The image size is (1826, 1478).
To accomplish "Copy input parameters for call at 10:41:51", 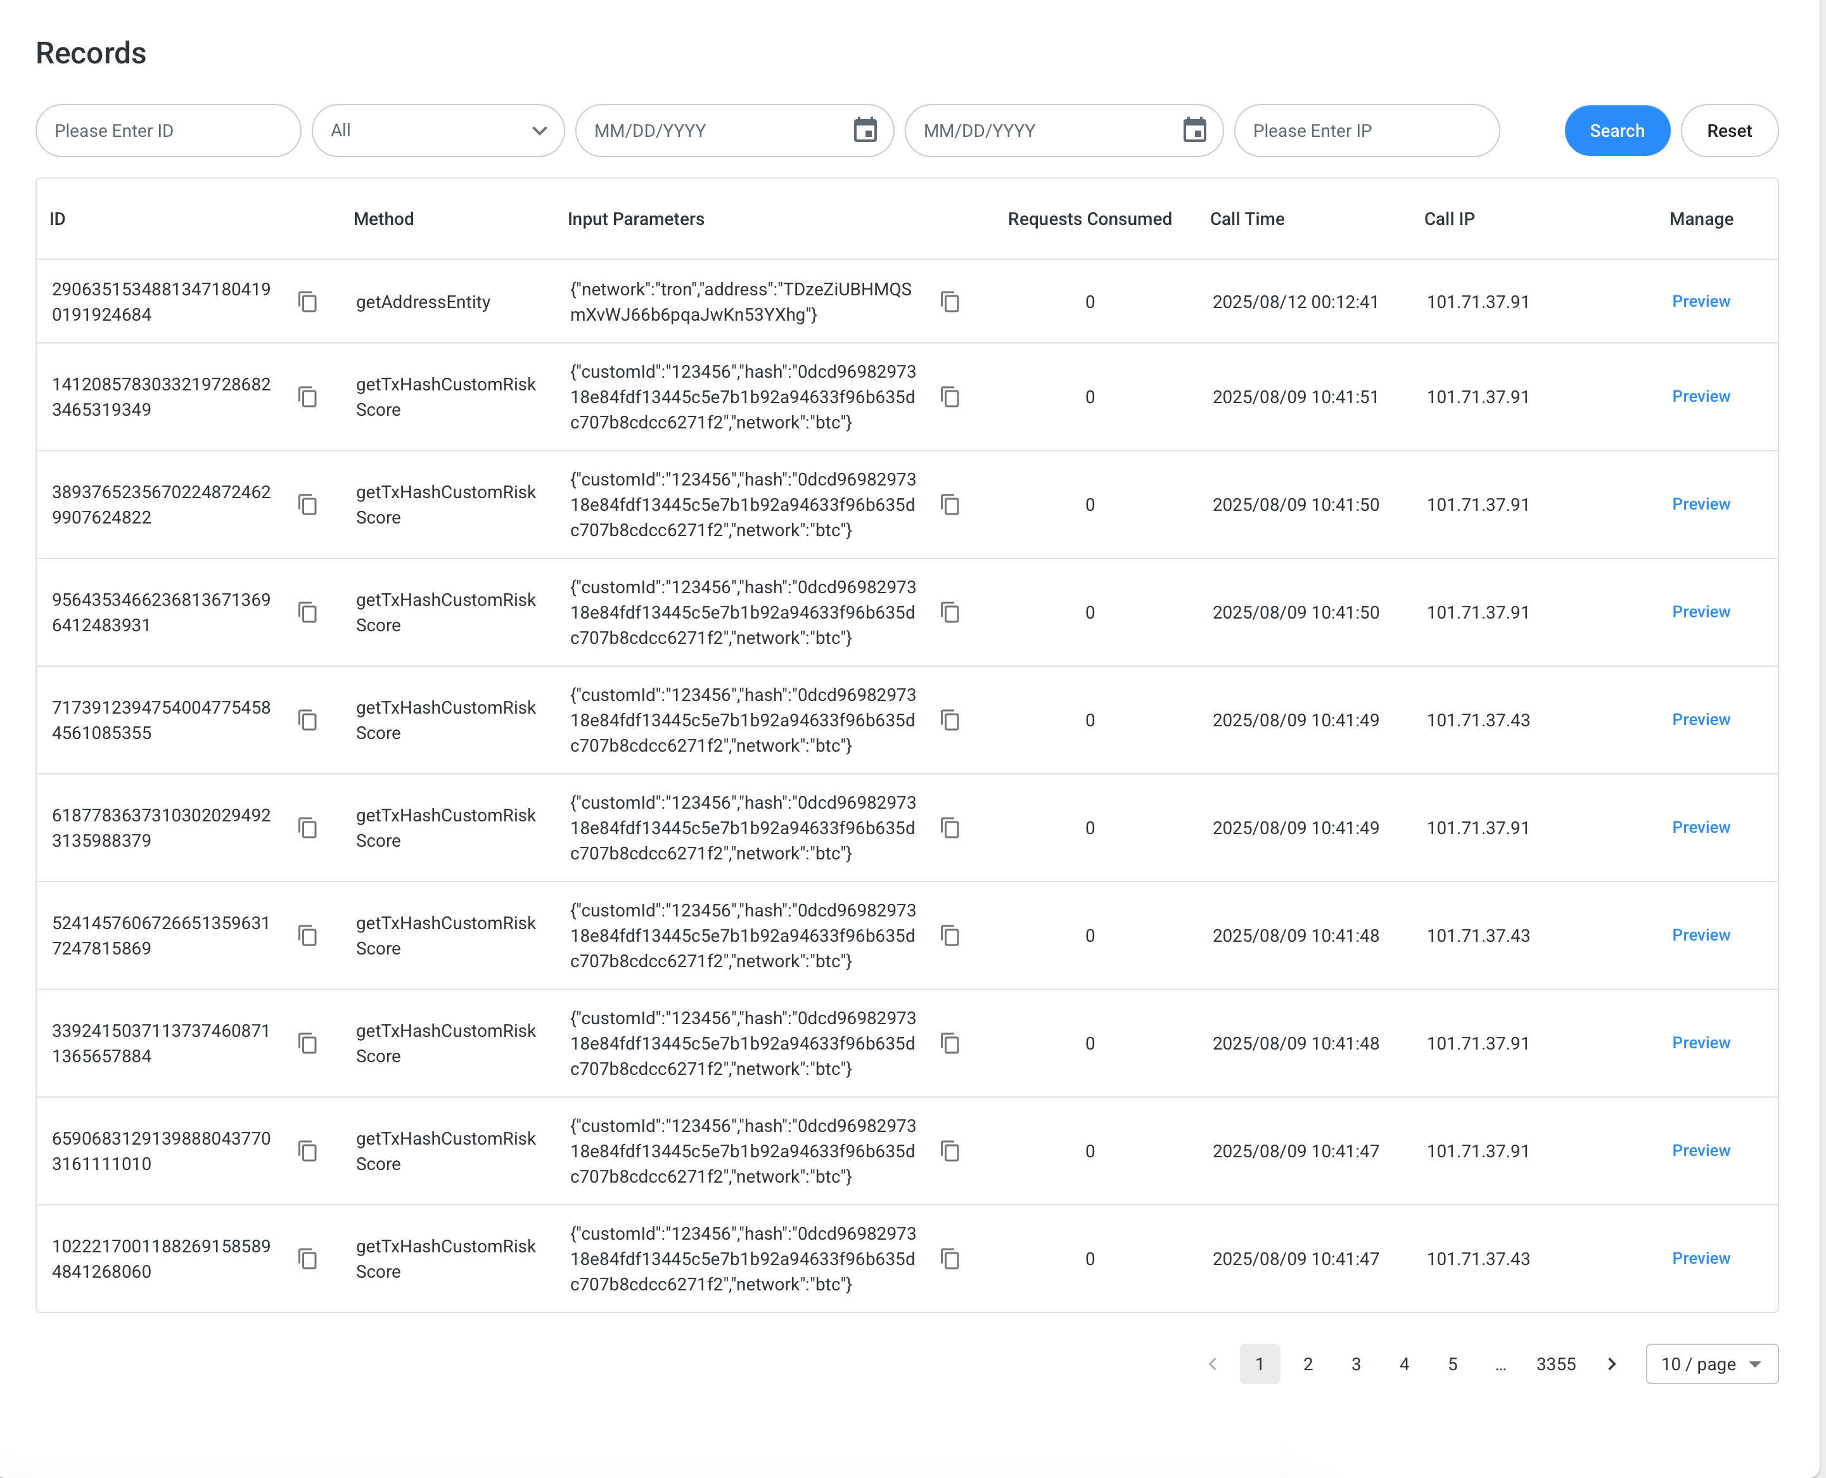I will tap(950, 397).
